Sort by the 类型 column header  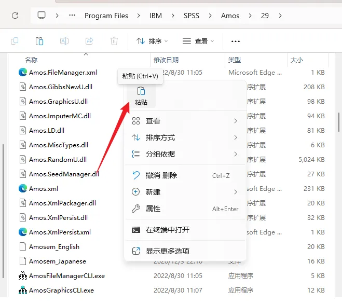point(234,60)
